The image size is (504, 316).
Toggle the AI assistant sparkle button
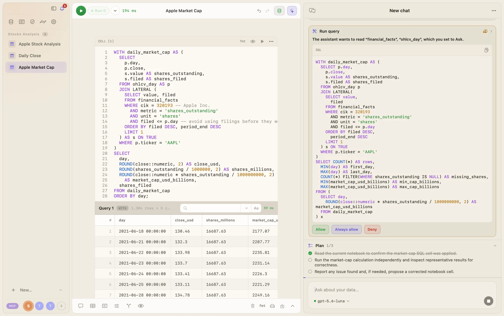click(x=292, y=11)
